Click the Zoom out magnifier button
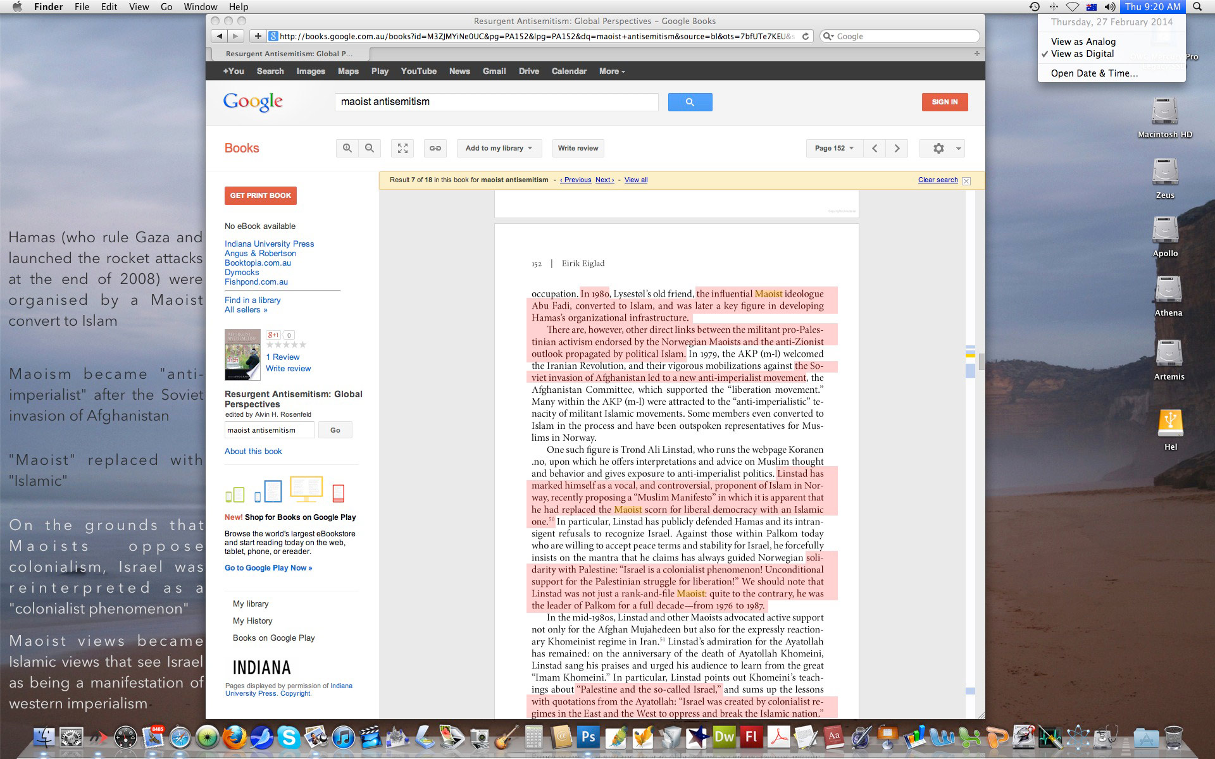1215x759 pixels. (370, 148)
